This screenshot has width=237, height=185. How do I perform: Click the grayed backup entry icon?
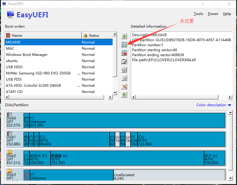[x=124, y=78]
